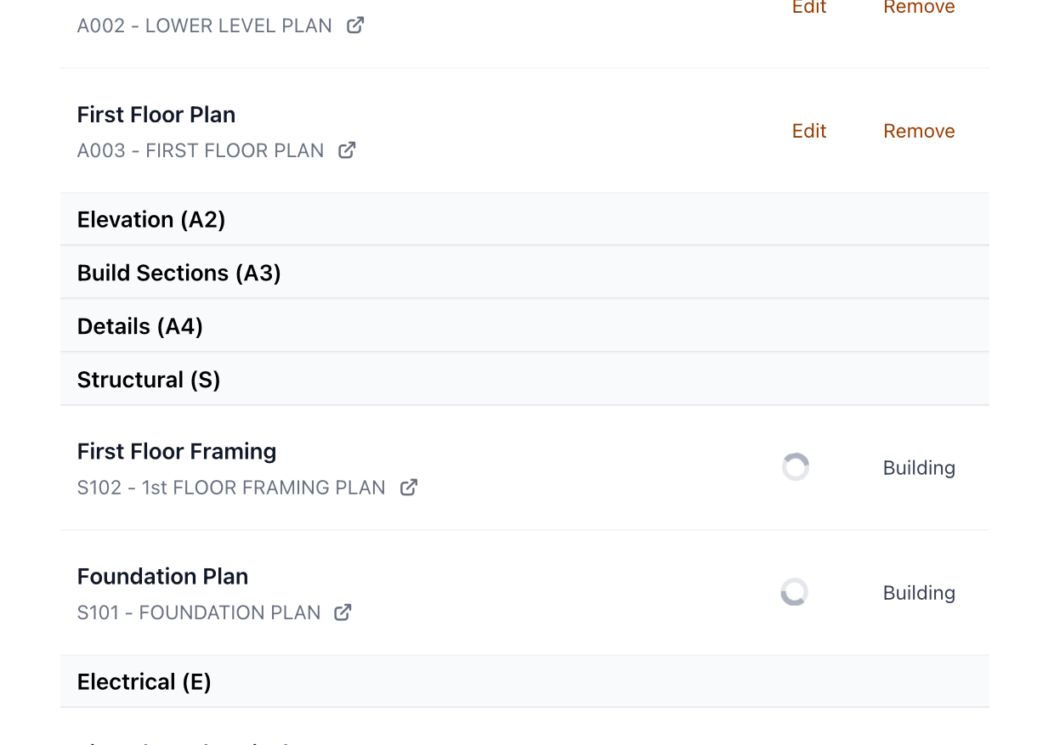Remove the Lower Level Plan entry
Screen dimensions: 1054x745
(919, 8)
